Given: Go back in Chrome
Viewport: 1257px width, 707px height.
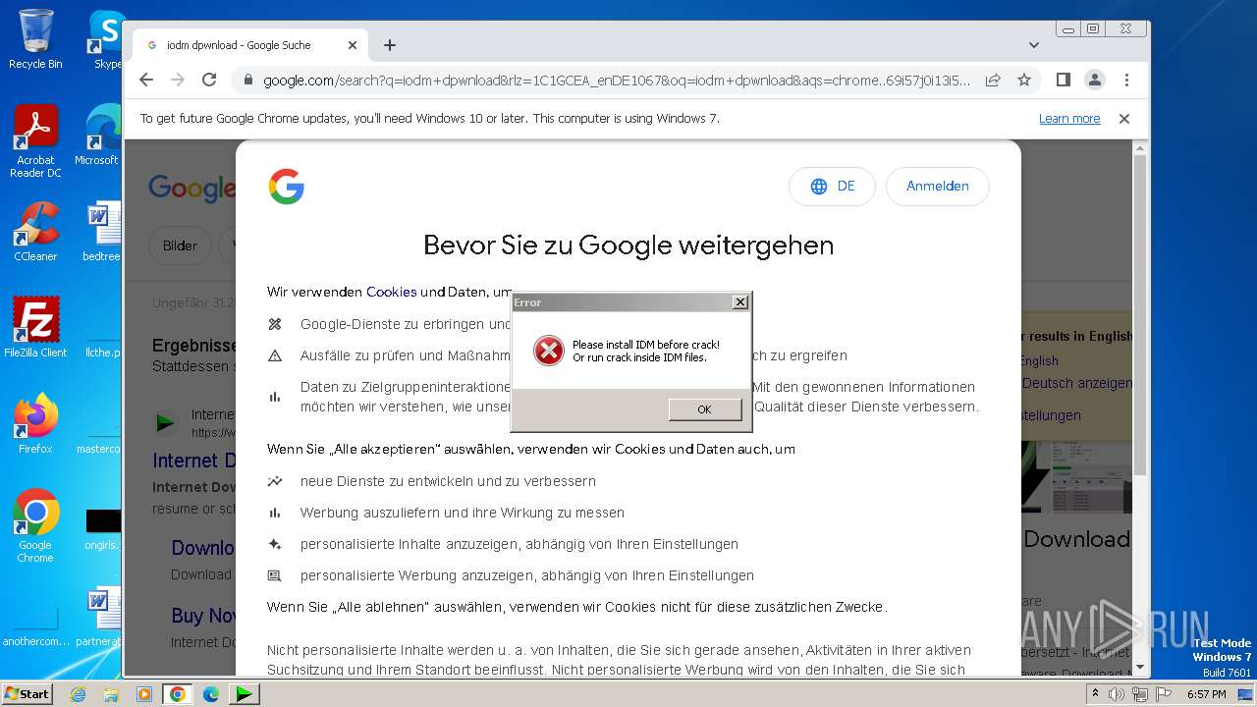Looking at the screenshot, I should coord(146,80).
